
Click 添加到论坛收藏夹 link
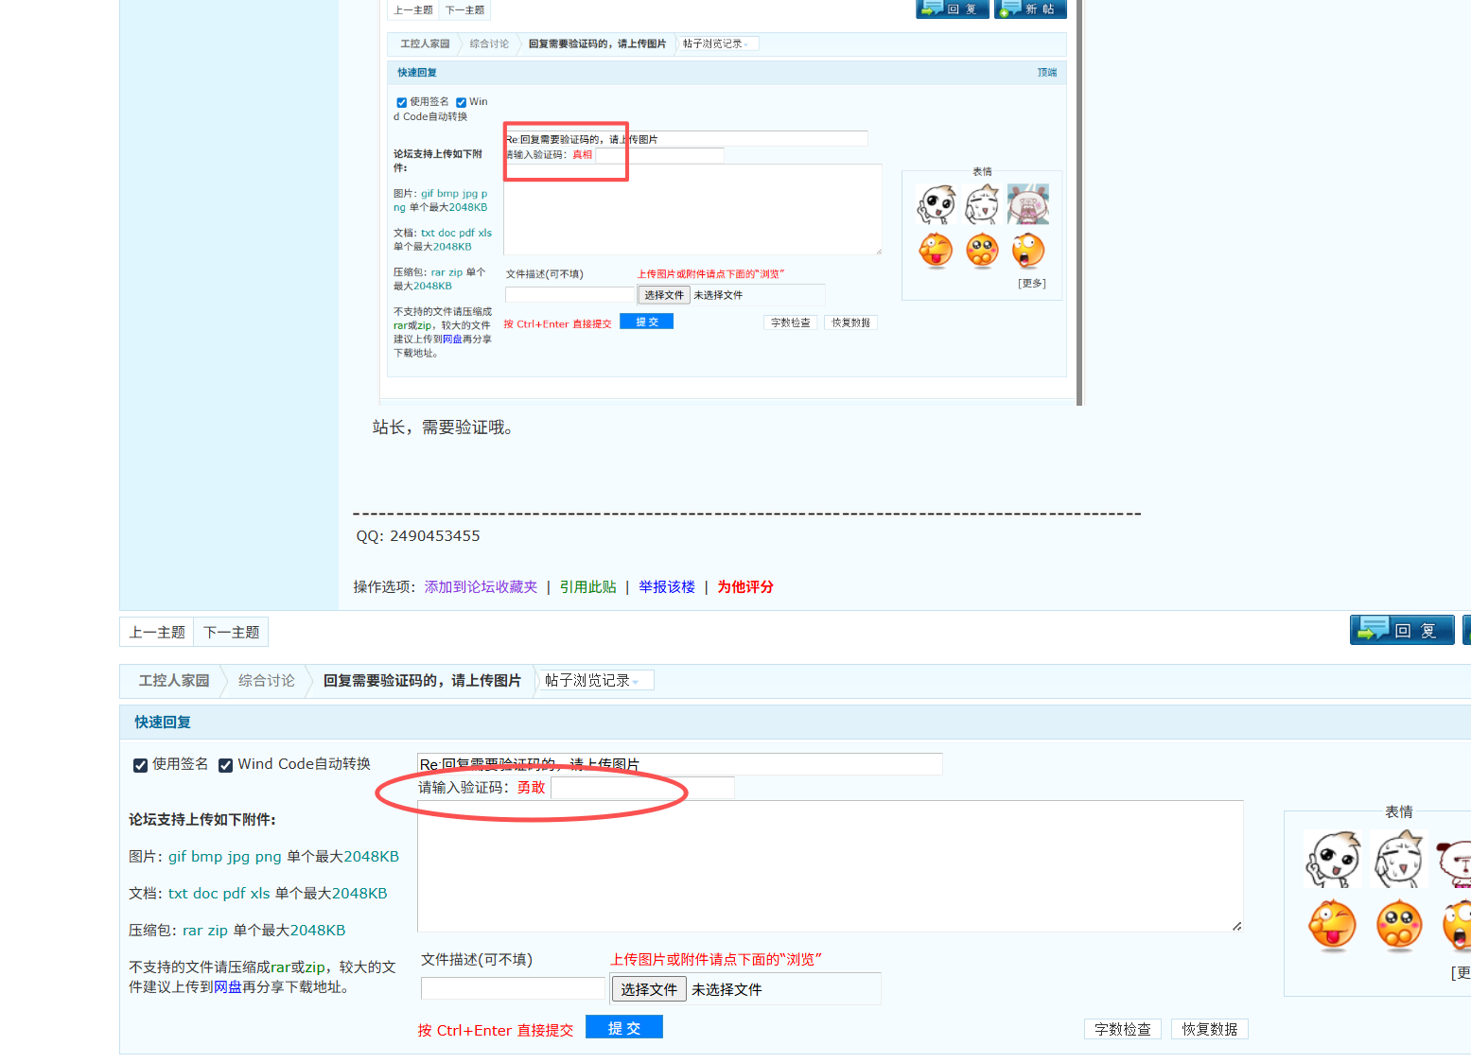(481, 587)
